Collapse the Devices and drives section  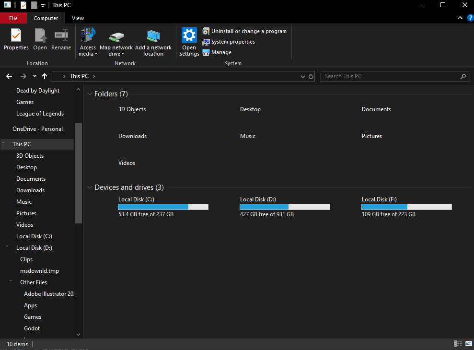[x=90, y=187]
